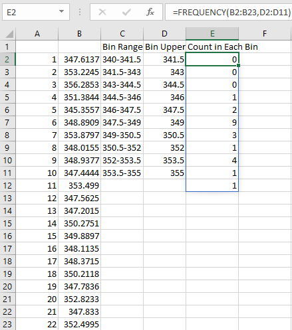Select column A header
This screenshot has height=330, width=292.
pos(37,34)
